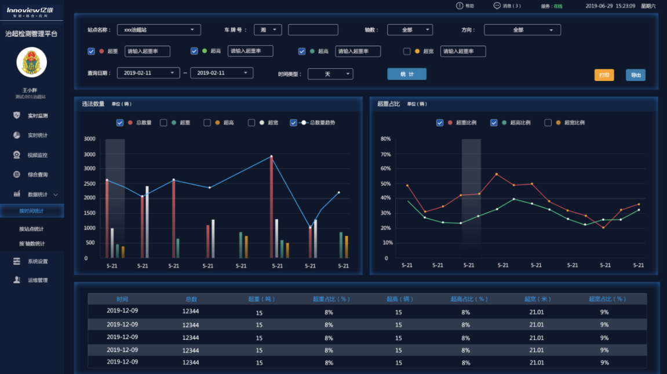The height and width of the screenshot is (374, 667).
Task: Open 综合查询 search icon
Action: coord(17,175)
